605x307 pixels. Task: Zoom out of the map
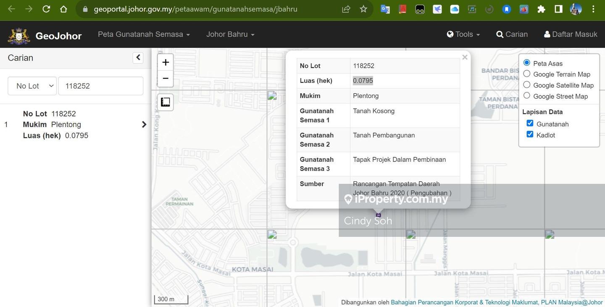[166, 78]
